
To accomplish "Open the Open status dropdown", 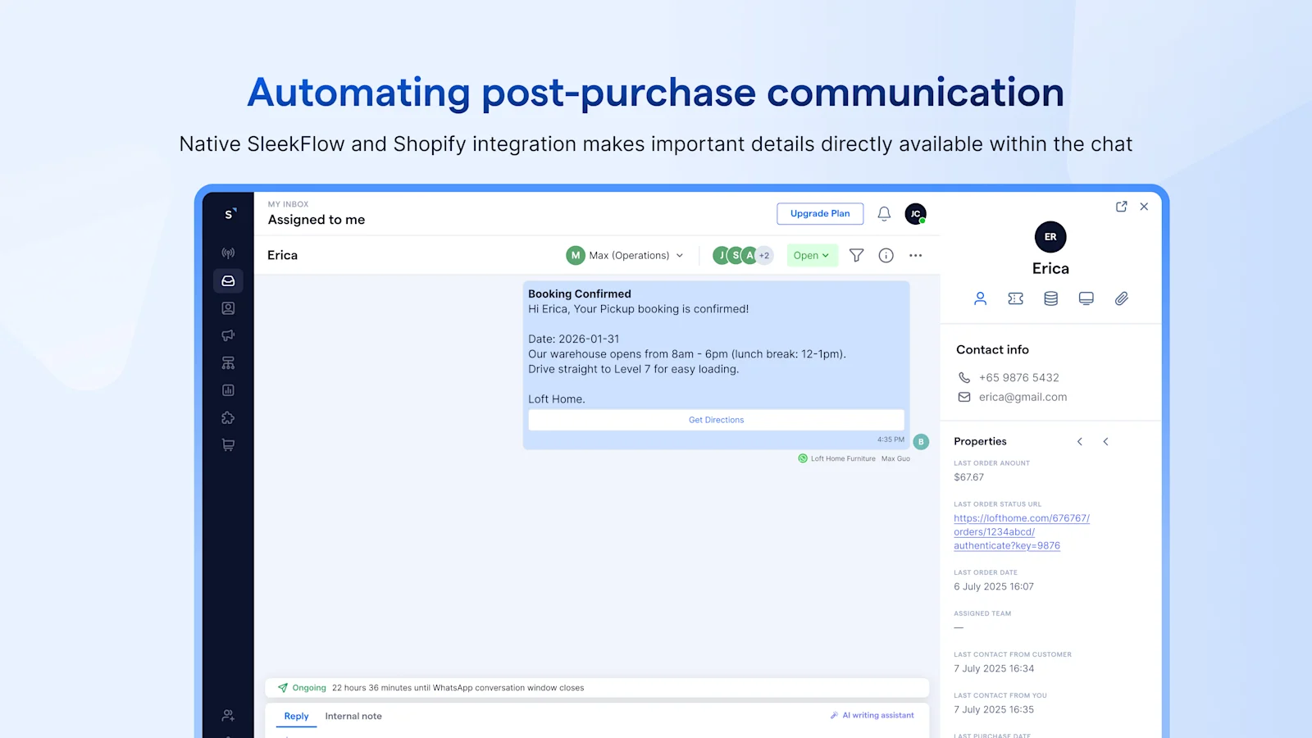I will [x=812, y=255].
